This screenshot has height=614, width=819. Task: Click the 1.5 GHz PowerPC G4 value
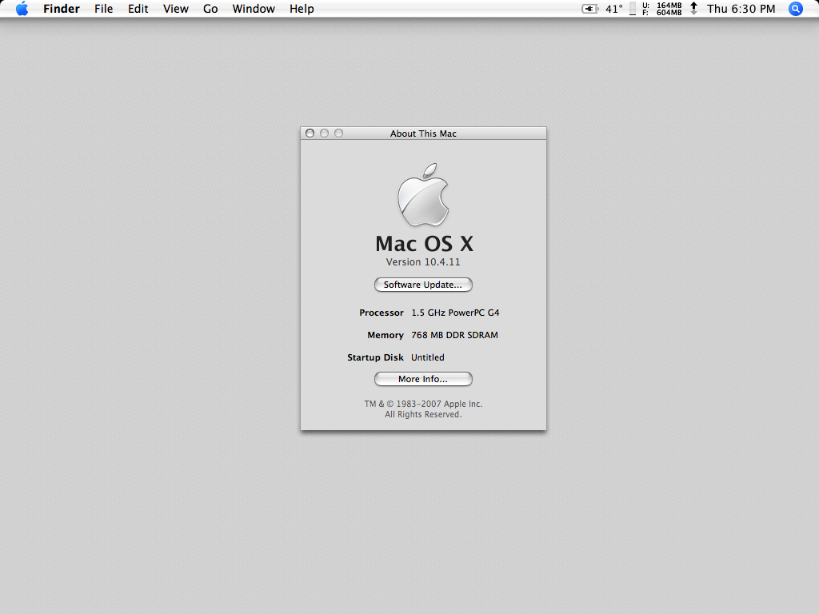(455, 313)
